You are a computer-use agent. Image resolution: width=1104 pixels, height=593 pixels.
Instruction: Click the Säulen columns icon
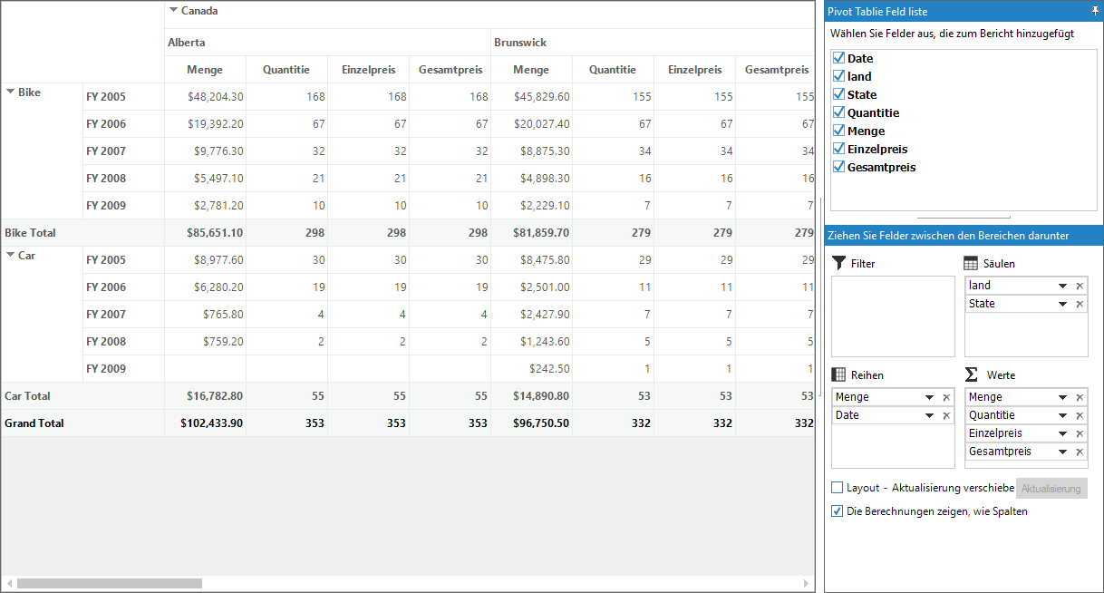tap(971, 263)
